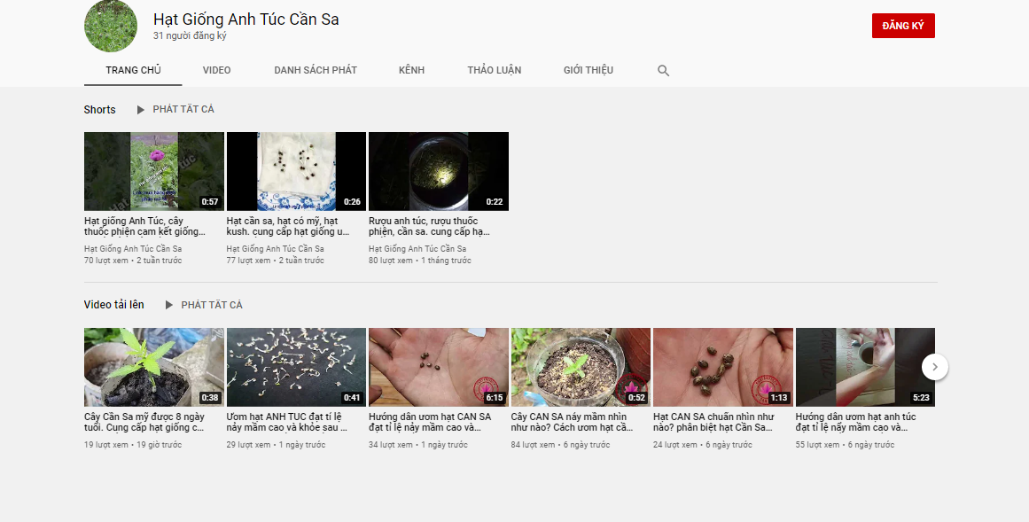Switch to the VIDEO tab
Viewport: 1029px width, 522px height.
pos(216,70)
